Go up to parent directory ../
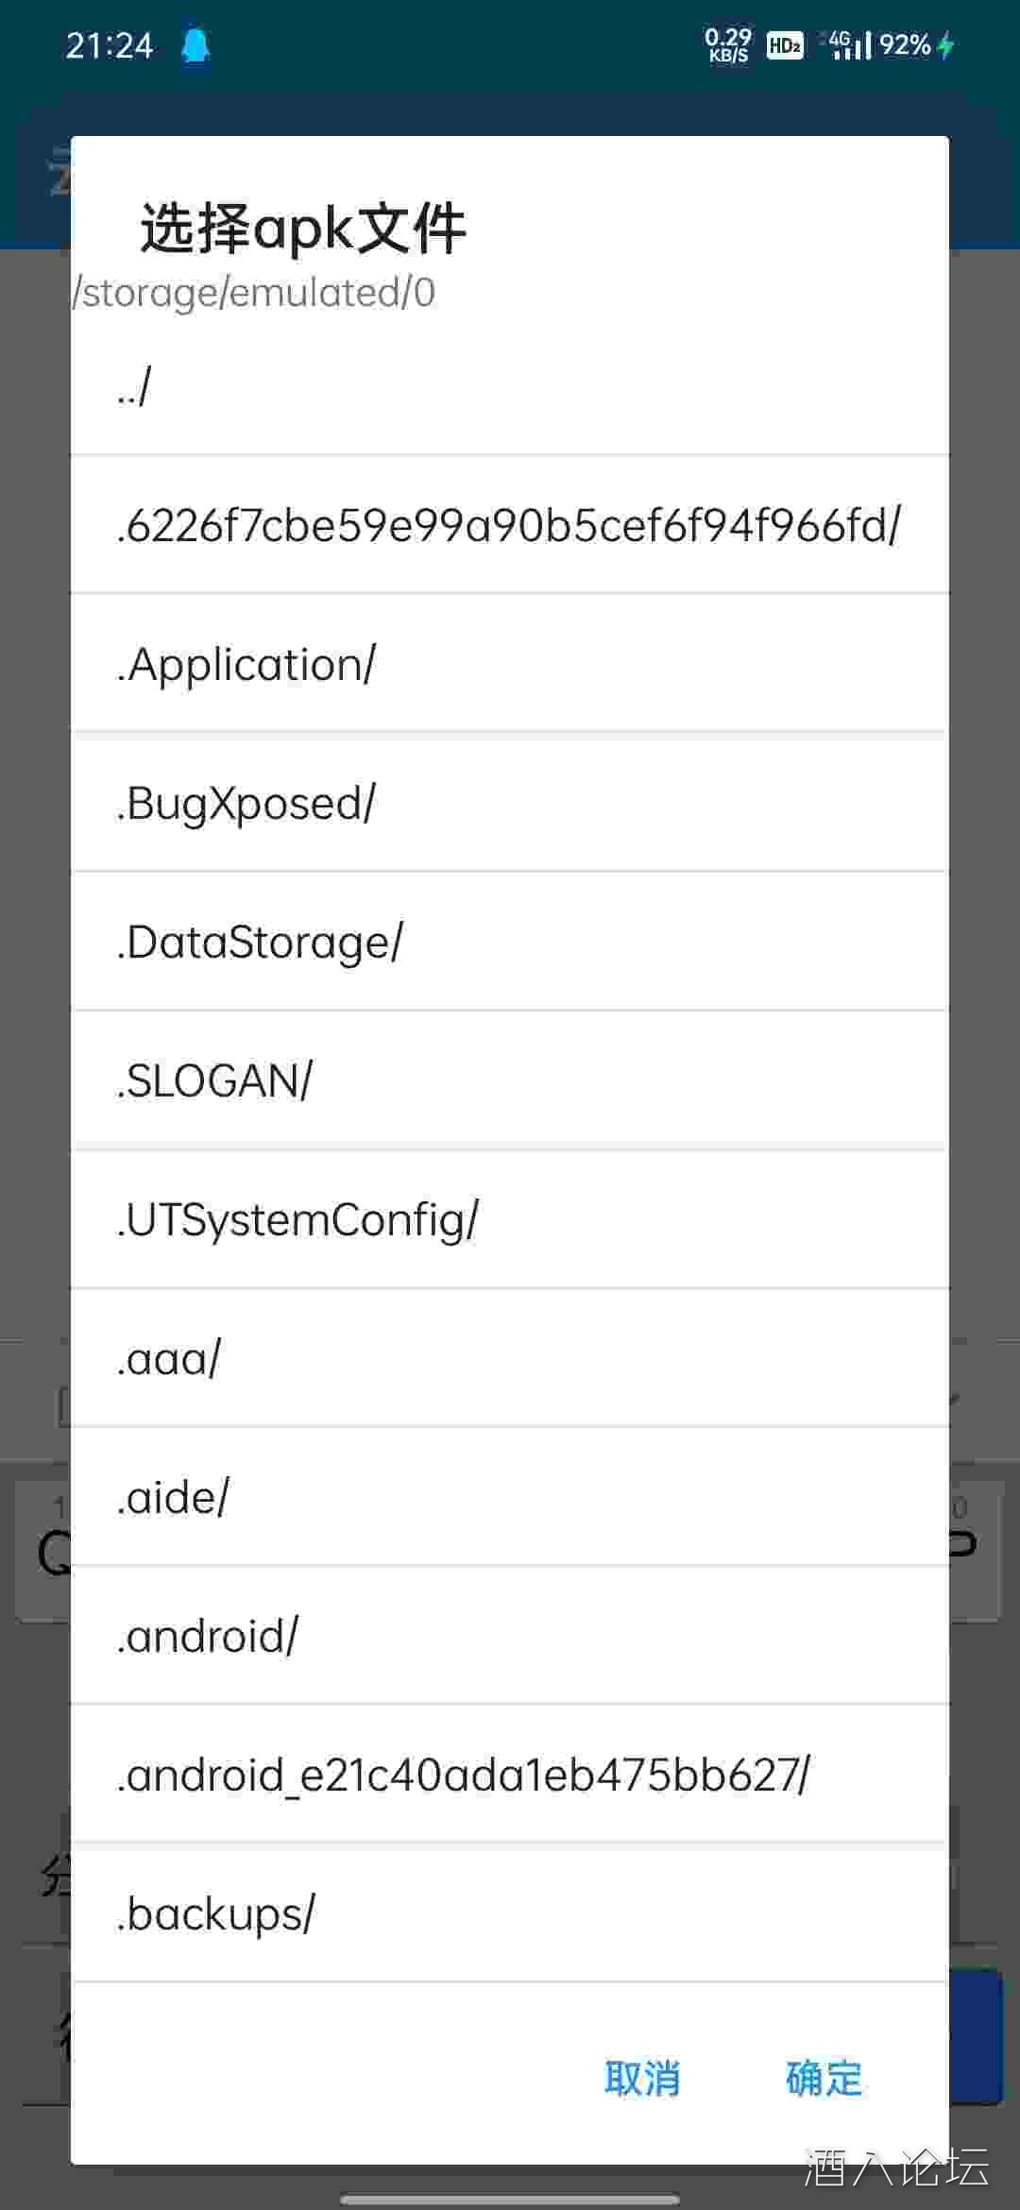This screenshot has height=2210, width=1020. coord(510,387)
